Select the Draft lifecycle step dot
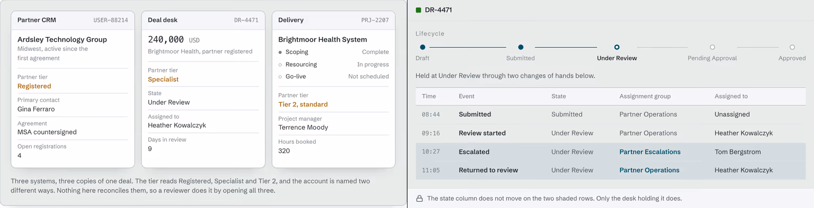Image resolution: width=814 pixels, height=208 pixels. tap(423, 47)
